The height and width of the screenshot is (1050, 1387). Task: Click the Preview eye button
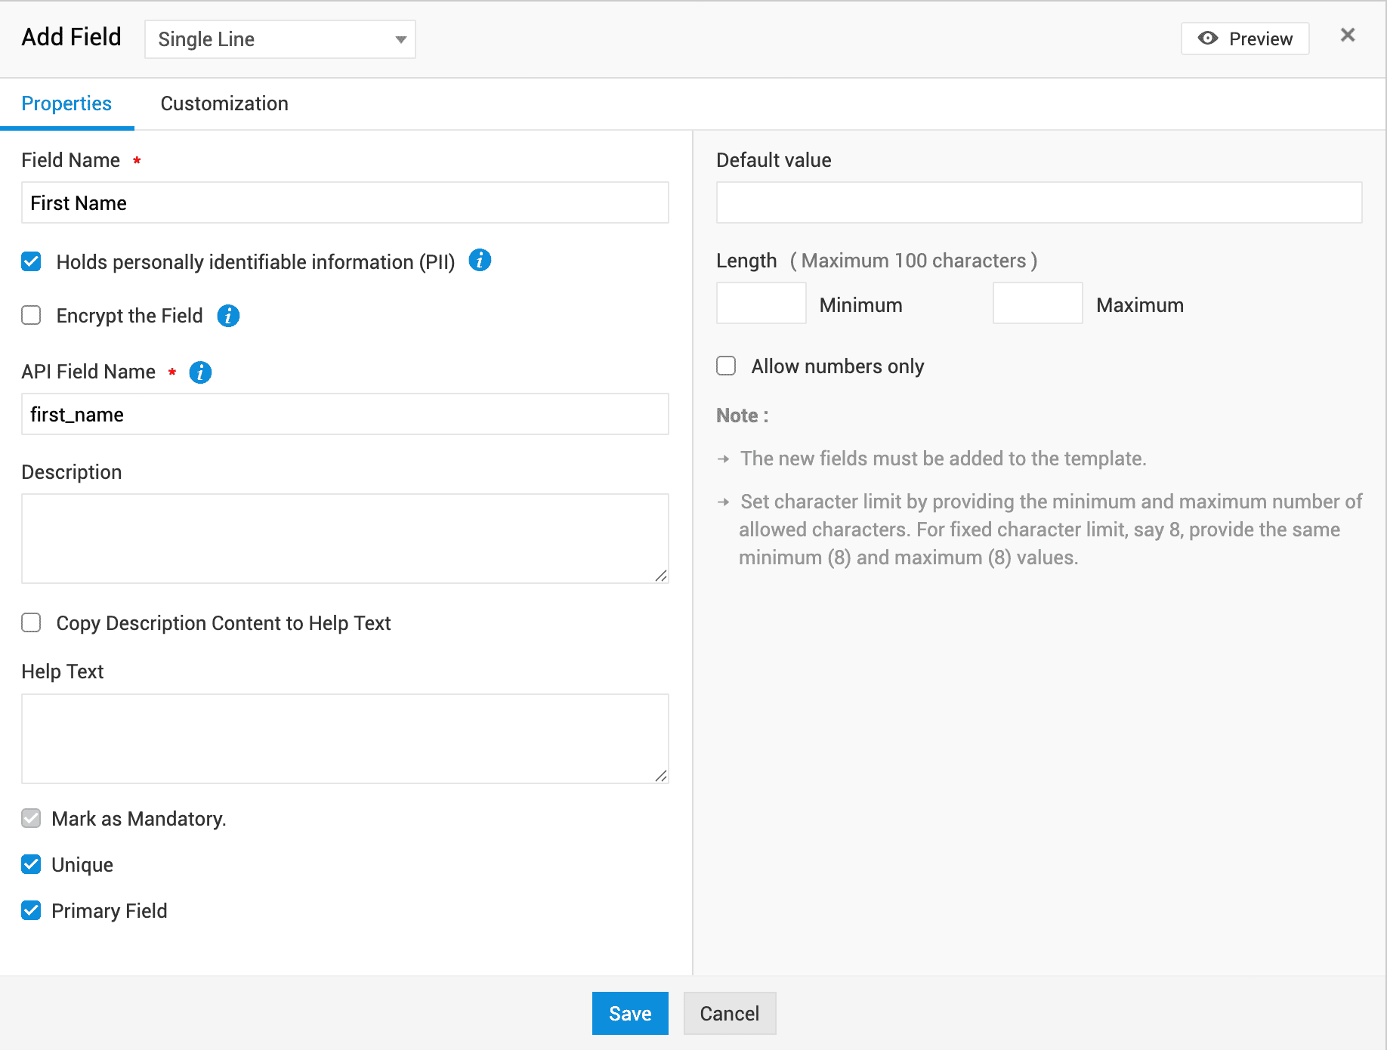pyautogui.click(x=1244, y=39)
